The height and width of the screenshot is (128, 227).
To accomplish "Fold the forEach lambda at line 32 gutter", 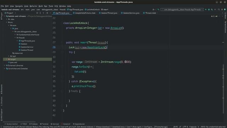I will pyautogui.click(x=62, y=66).
